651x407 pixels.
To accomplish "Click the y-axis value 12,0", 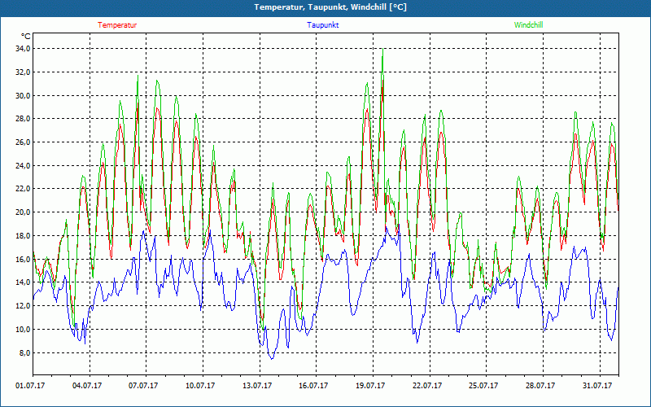I will click(x=23, y=306).
